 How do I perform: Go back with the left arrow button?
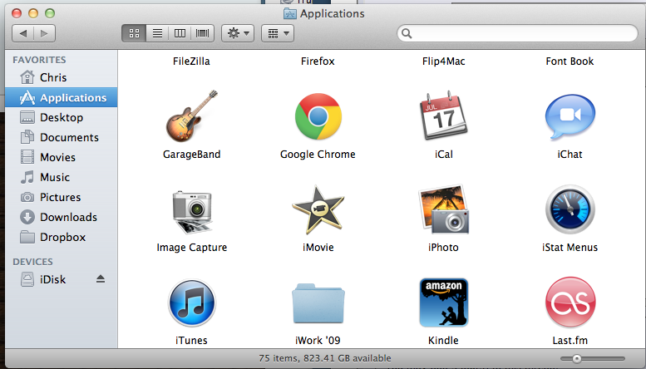[x=23, y=33]
